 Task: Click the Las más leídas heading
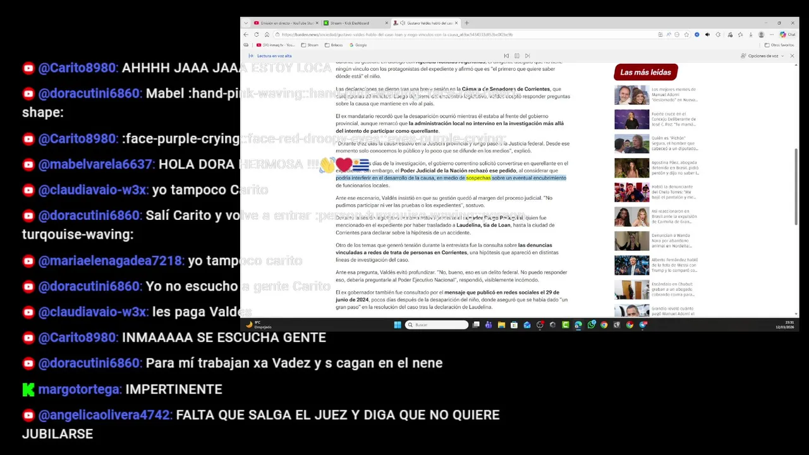click(645, 72)
